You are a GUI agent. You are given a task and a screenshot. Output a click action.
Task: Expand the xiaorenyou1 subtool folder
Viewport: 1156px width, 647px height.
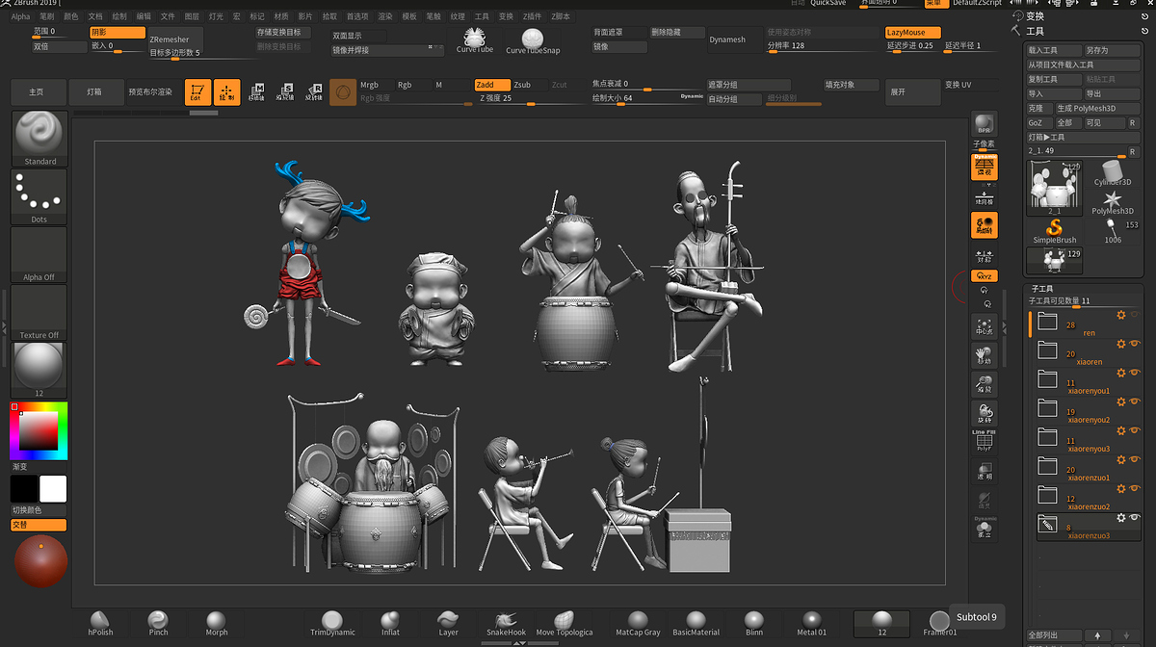pyautogui.click(x=1047, y=379)
